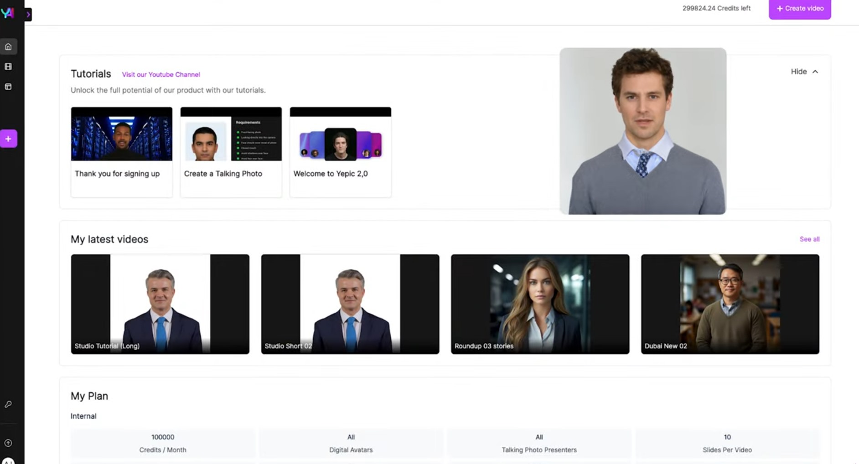Open the Home icon in sidebar
This screenshot has height=464, width=859.
point(8,46)
